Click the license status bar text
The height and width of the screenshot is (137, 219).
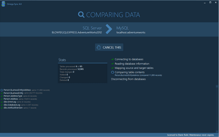[190, 135]
